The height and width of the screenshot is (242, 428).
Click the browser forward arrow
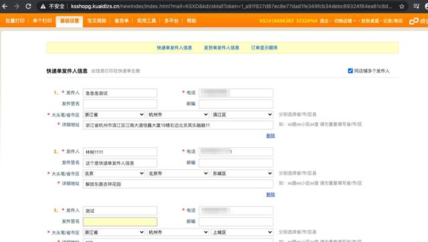pyautogui.click(x=16, y=6)
